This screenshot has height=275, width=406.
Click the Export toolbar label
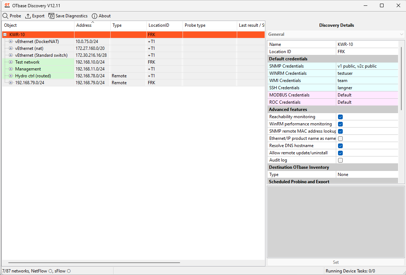click(38, 16)
